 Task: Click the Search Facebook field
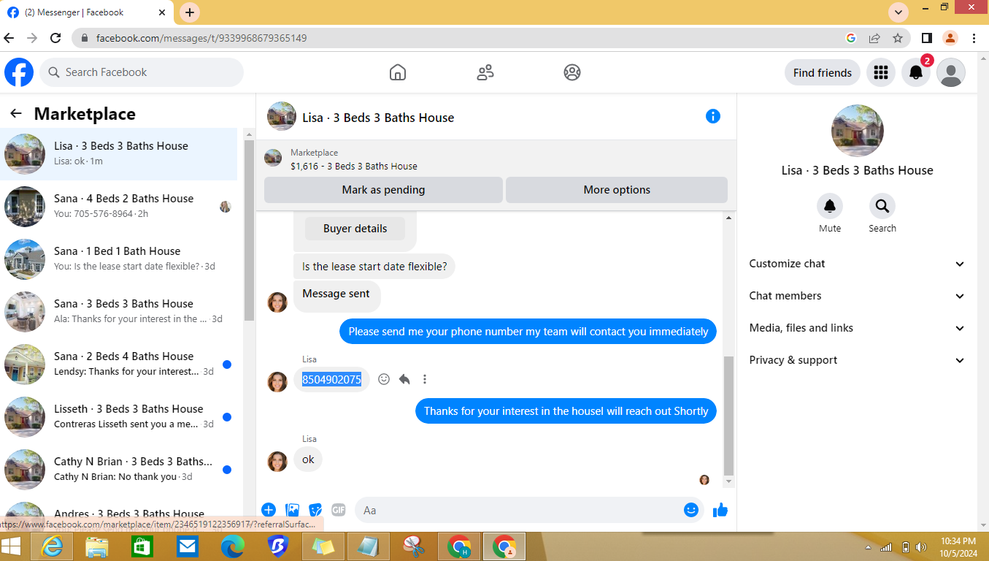(x=142, y=72)
